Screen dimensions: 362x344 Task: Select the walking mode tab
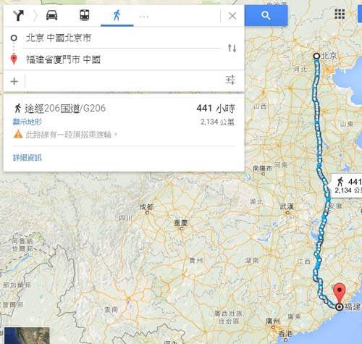click(117, 16)
